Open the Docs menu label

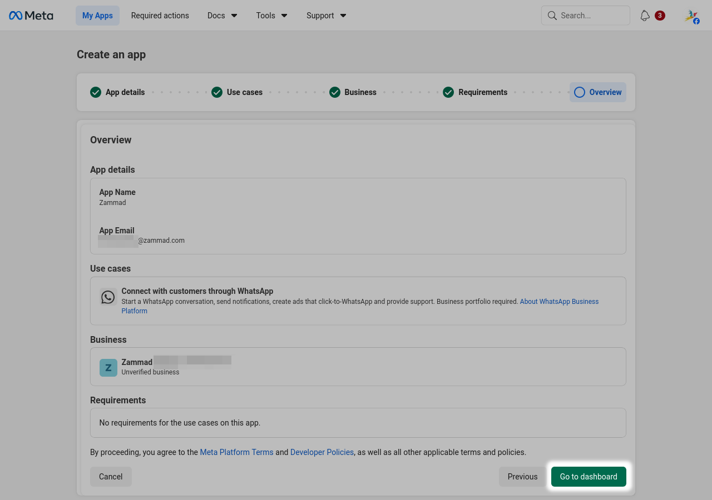coord(216,16)
